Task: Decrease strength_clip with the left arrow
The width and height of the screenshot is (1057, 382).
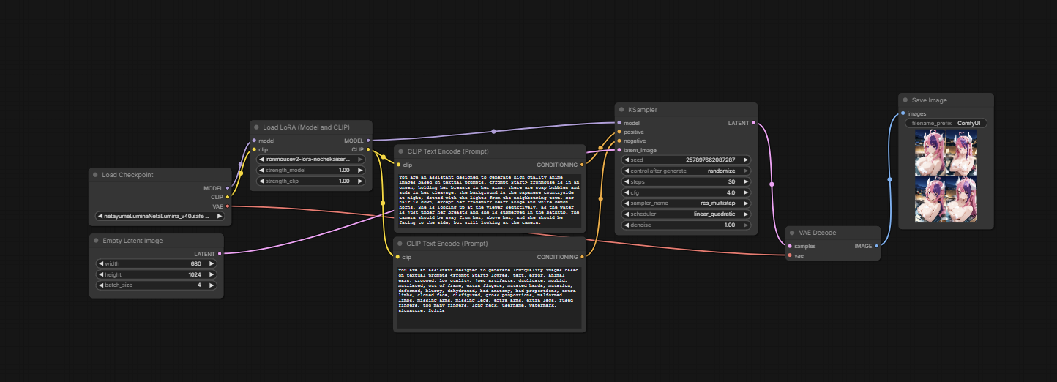Action: tap(261, 181)
